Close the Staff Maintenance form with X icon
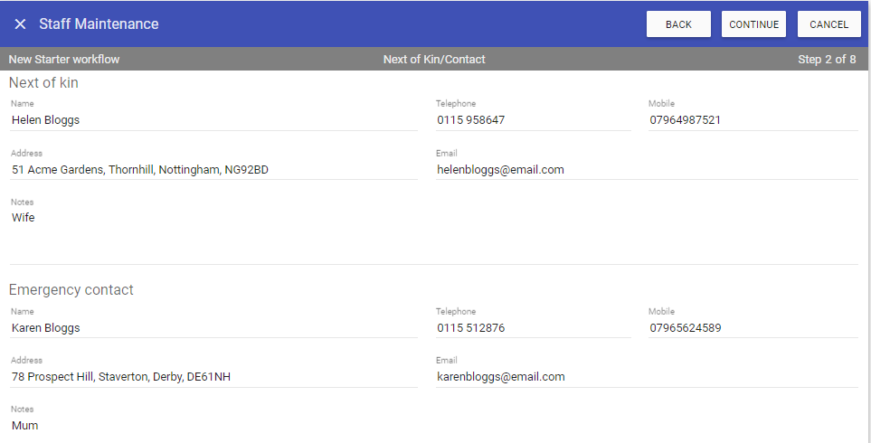The image size is (871, 443). [x=20, y=24]
